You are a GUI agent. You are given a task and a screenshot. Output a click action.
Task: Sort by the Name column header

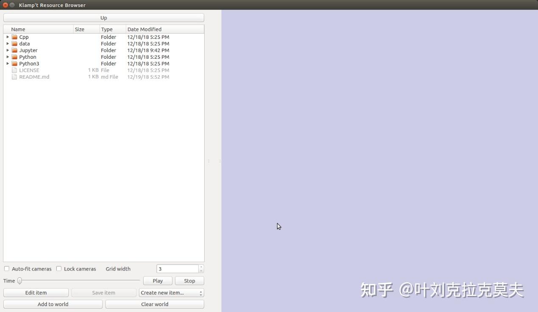click(39, 29)
